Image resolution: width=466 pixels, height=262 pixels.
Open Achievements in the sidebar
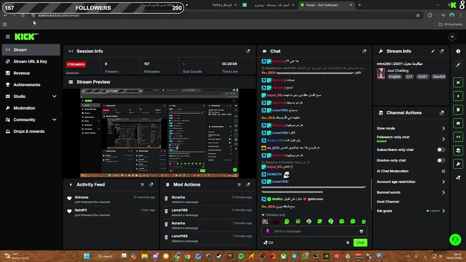pos(31,85)
